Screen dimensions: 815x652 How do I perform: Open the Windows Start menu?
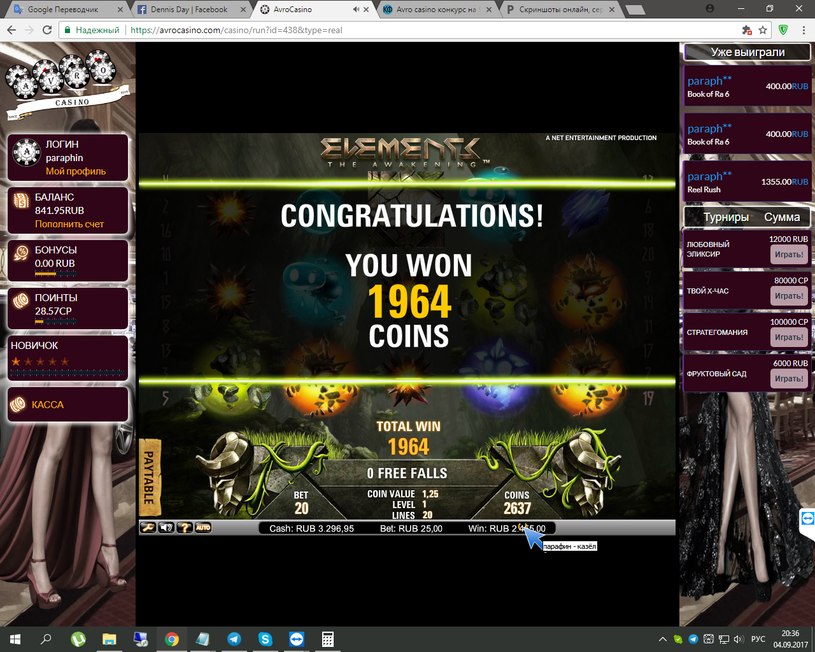[15, 639]
